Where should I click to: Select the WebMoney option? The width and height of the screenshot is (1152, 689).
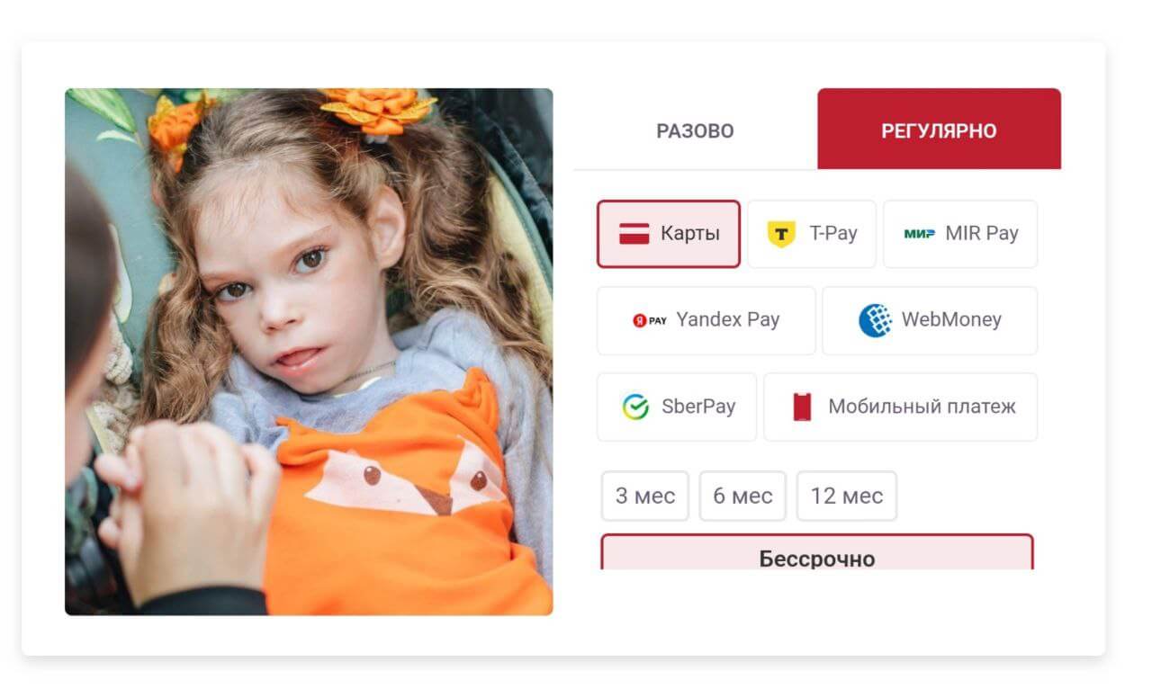pyautogui.click(x=930, y=320)
